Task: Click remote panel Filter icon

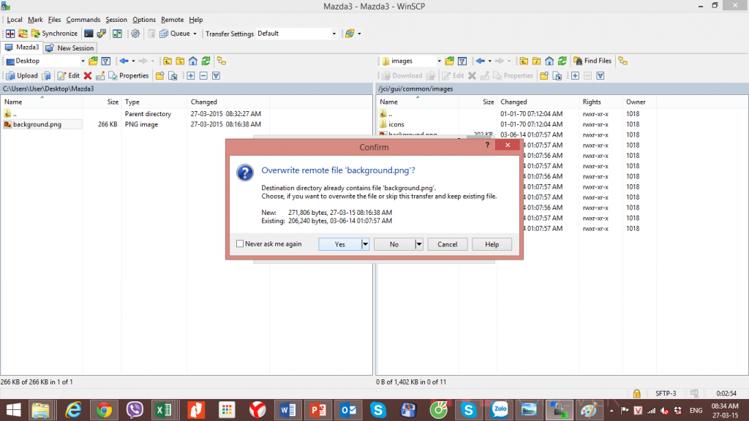Action: coord(462,61)
